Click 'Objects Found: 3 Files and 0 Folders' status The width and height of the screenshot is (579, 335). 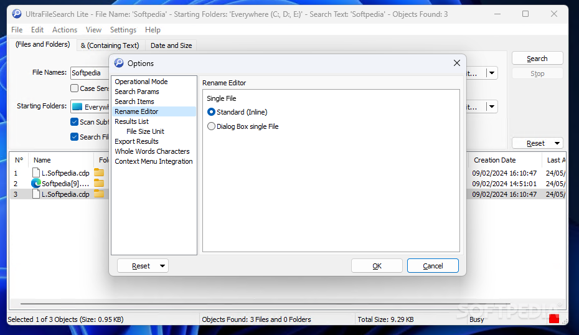257,319
